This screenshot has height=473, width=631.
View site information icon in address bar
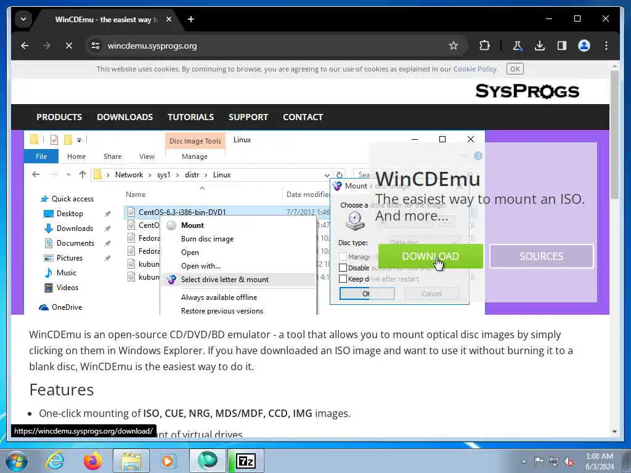tap(96, 46)
